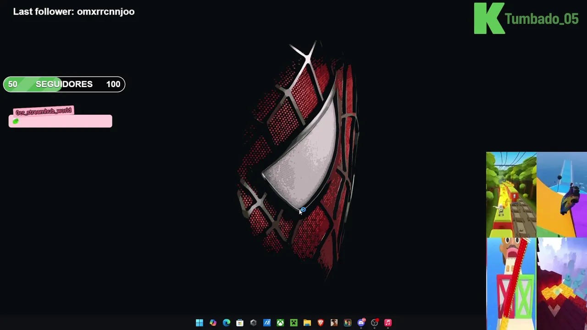The height and width of the screenshot is (330, 587).
Task: Switch to OBS Studio in the taskbar
Action: point(375,323)
